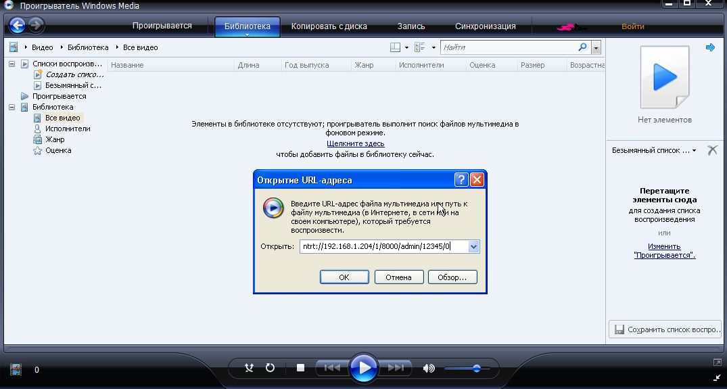727x389 pixels.
Task: Click Сохранить список воспроизведения button
Action: click(x=665, y=329)
